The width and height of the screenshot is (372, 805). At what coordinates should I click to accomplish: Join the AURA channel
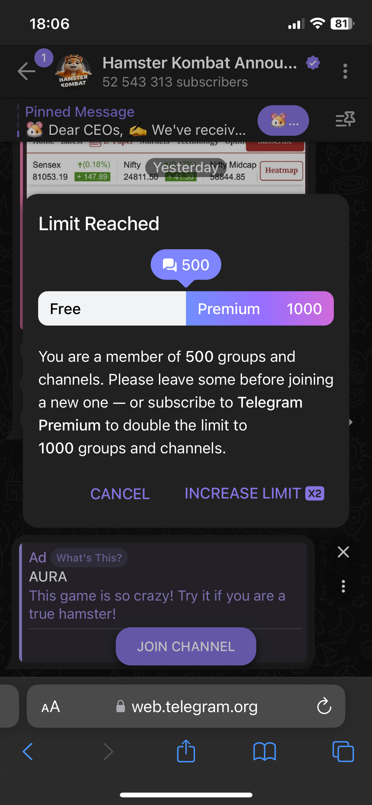coord(186,646)
